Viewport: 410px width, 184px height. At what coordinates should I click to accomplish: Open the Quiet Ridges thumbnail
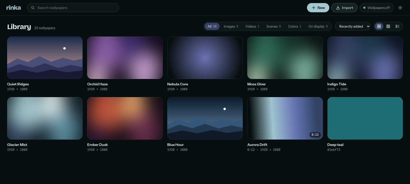tap(45, 58)
